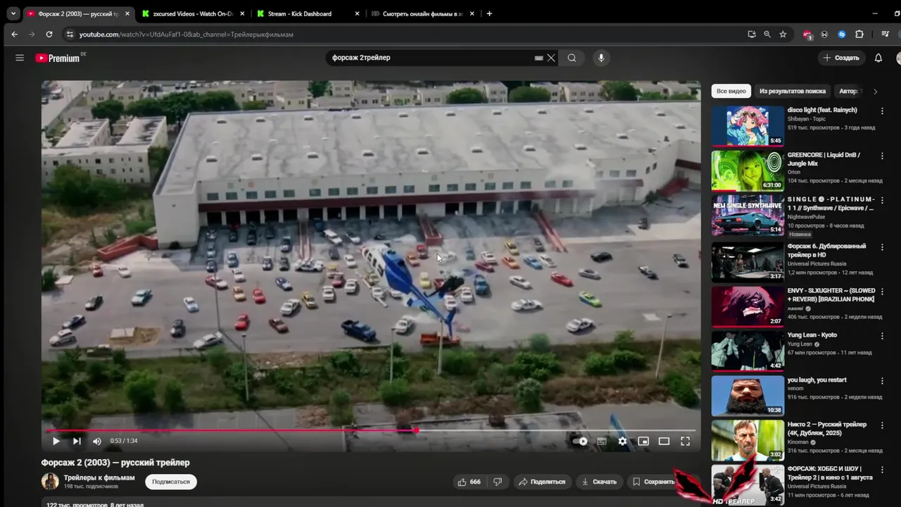Click Сохранить save button
The height and width of the screenshot is (507, 901).
coord(653,482)
